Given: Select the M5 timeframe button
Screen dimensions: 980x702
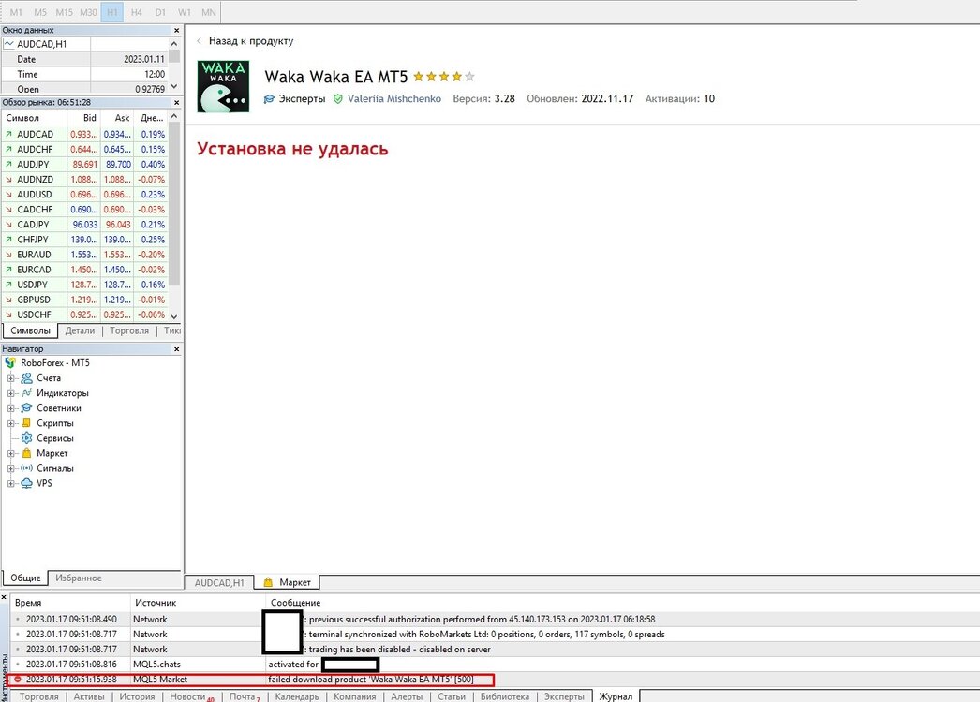Looking at the screenshot, I should point(40,12).
